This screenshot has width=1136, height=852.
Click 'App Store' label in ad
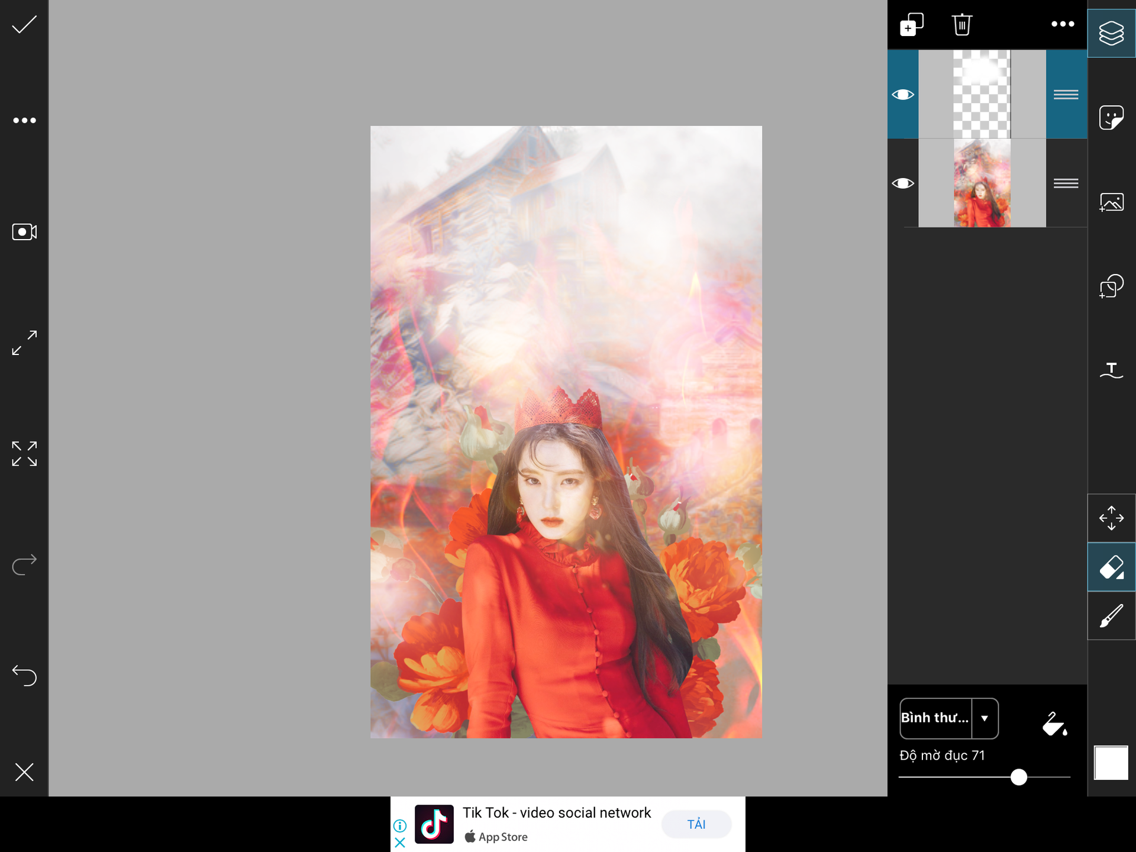[503, 837]
